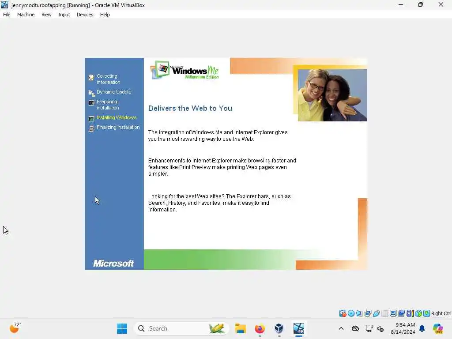Click the Delivers the Web to You heading

click(190, 108)
